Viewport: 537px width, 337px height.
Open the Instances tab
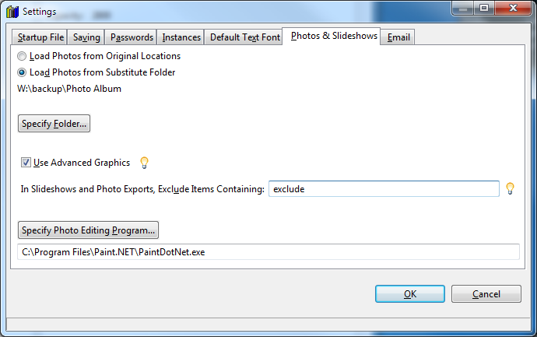(181, 37)
